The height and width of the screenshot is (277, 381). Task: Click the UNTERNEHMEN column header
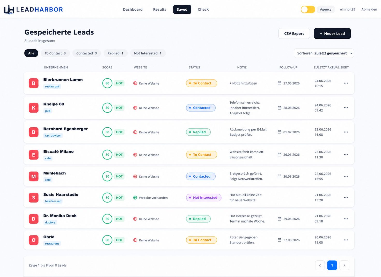(56, 67)
